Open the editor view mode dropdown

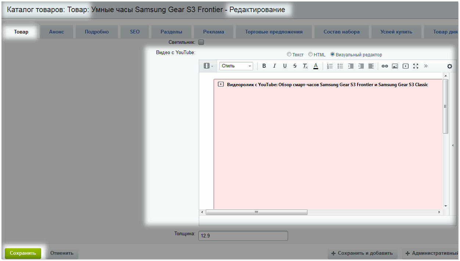208,66
